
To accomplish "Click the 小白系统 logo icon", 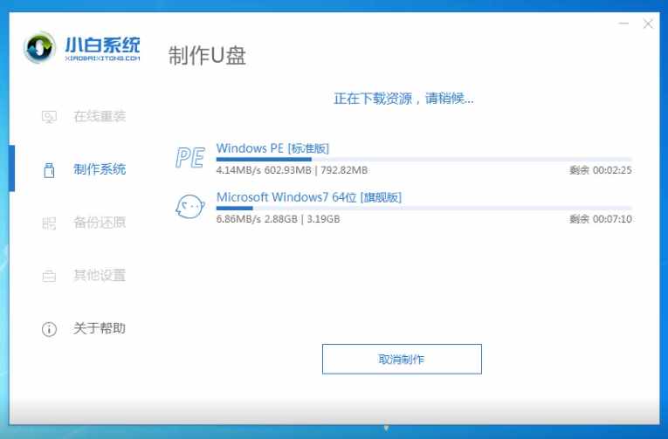I will [x=39, y=48].
